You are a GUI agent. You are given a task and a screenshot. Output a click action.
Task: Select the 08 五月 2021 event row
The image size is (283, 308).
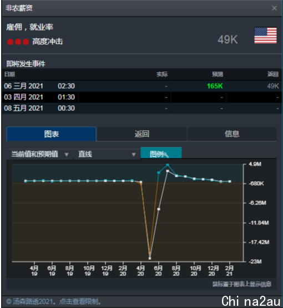pos(141,108)
